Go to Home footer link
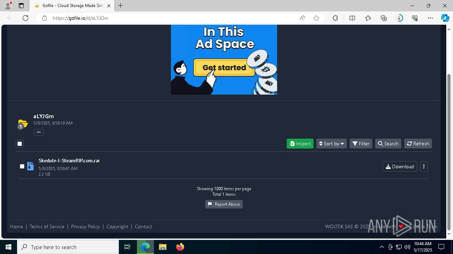The width and height of the screenshot is (453, 254). point(16,226)
